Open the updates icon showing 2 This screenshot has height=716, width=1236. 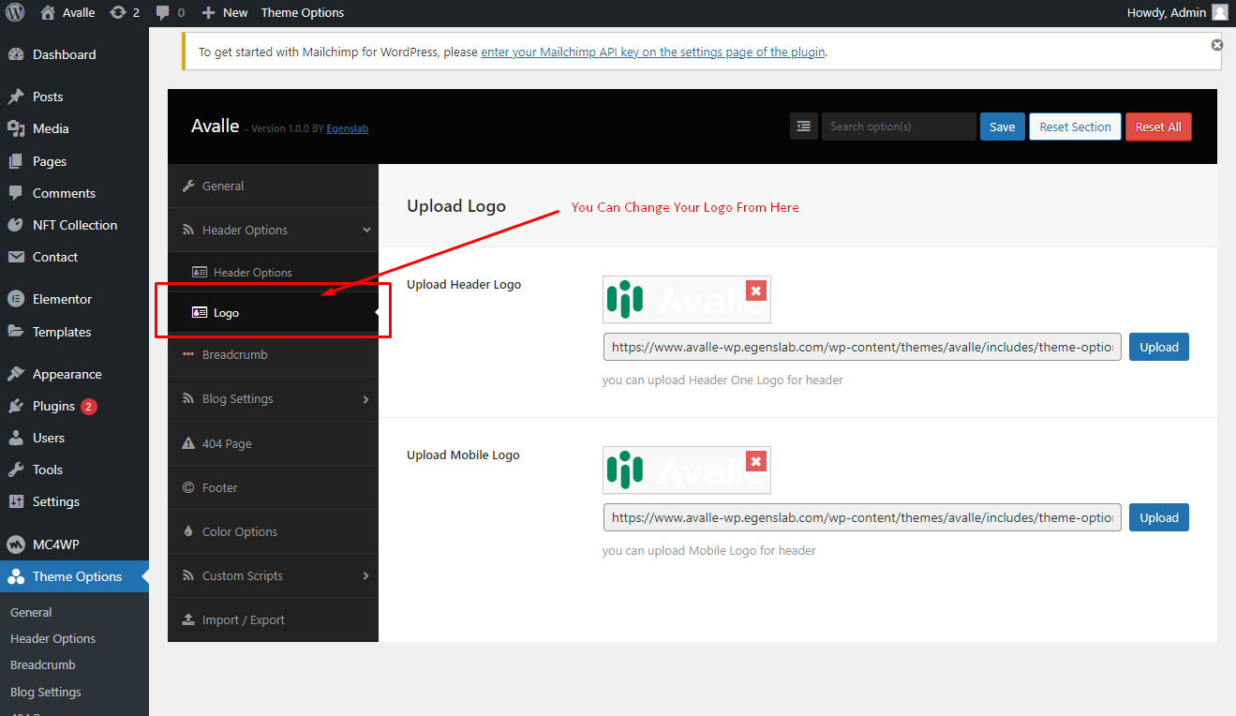[x=125, y=12]
